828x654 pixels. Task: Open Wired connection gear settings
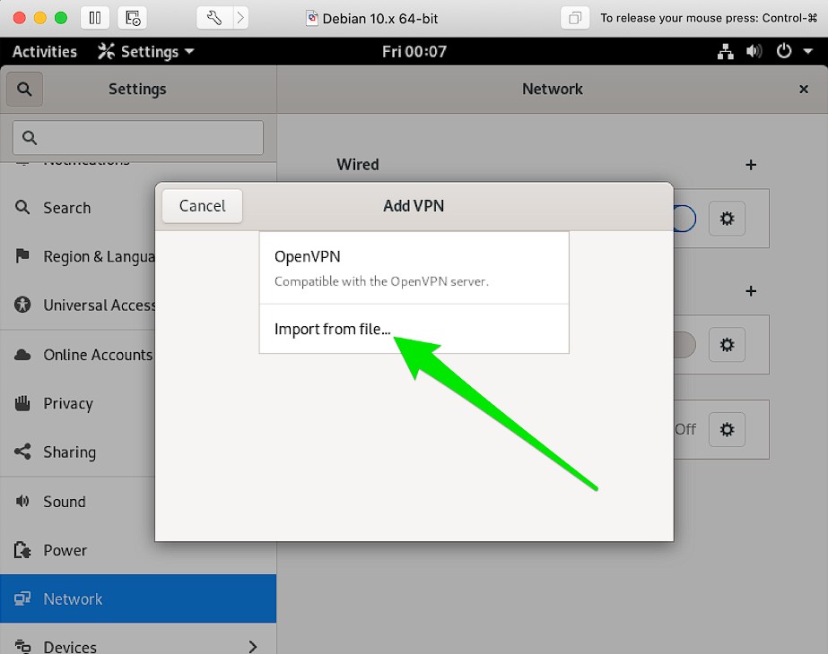[x=727, y=219]
